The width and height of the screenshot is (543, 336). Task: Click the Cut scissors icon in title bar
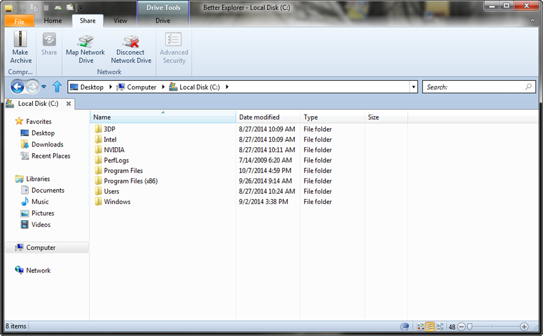[22, 7]
